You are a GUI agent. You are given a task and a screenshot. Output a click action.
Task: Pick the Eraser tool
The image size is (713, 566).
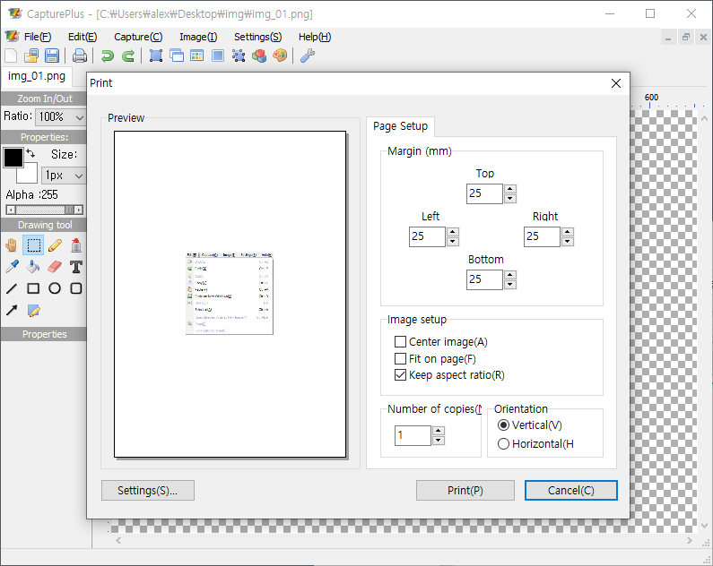(x=55, y=267)
